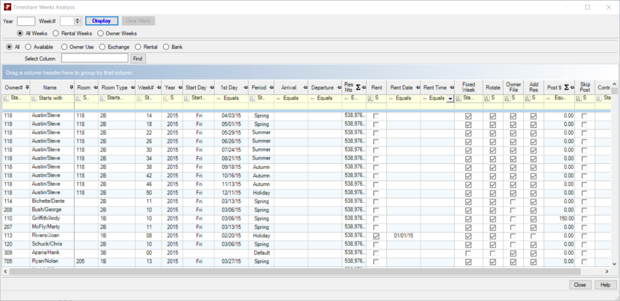Open summary sigma for Post $ column
This screenshot has height=301, width=620.
566,88
